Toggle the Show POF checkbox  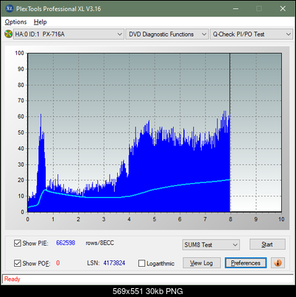[x=17, y=263]
